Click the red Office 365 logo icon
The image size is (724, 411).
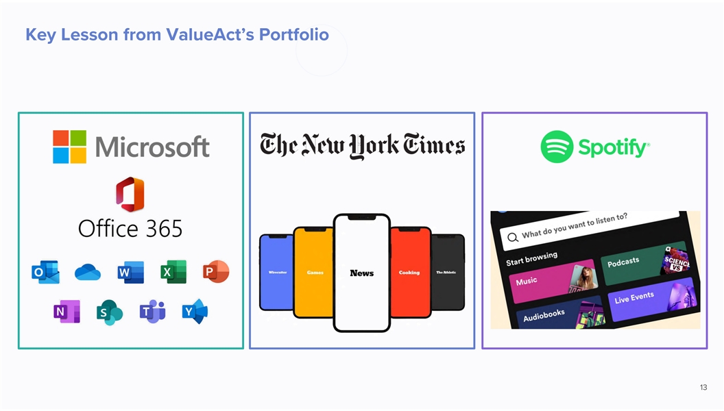coord(130,194)
